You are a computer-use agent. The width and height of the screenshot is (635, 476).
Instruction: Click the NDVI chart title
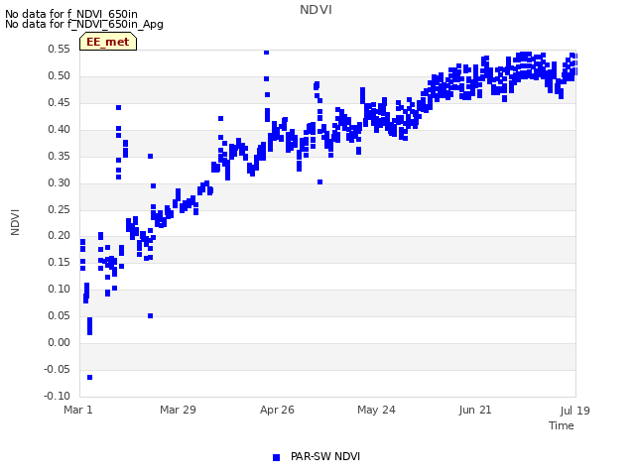click(x=316, y=10)
